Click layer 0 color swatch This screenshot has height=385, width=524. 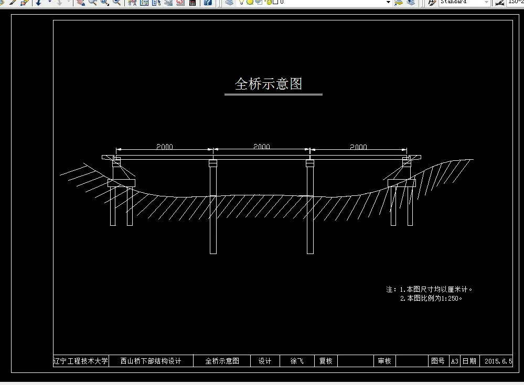pos(275,2)
